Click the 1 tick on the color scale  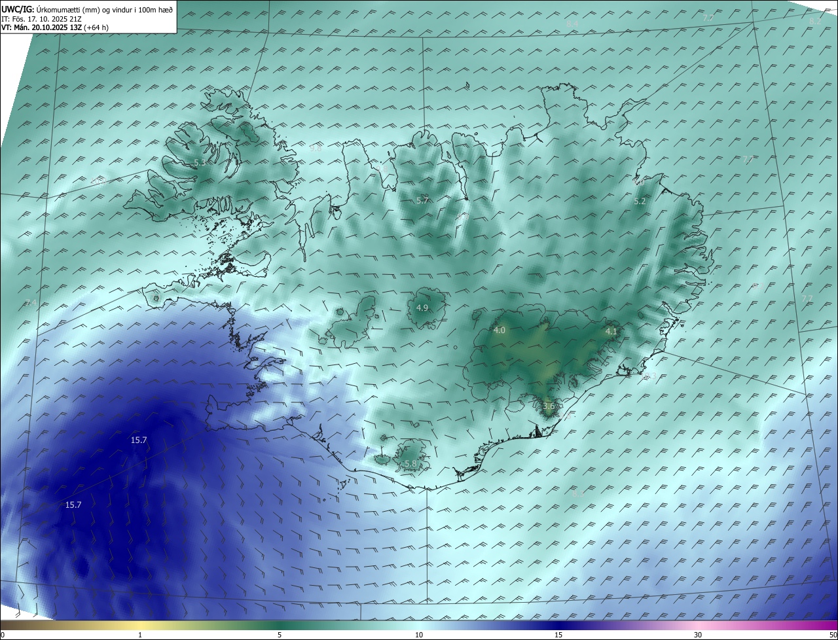(140, 635)
